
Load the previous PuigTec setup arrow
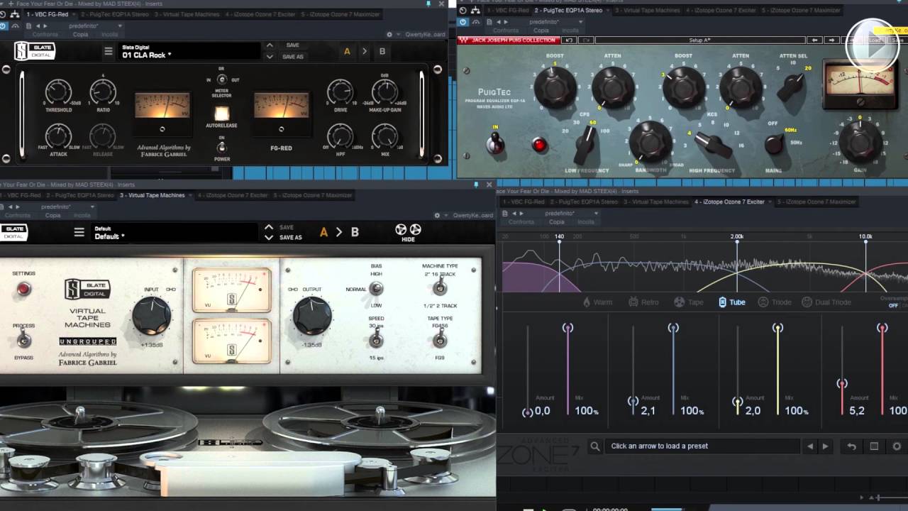(815, 40)
